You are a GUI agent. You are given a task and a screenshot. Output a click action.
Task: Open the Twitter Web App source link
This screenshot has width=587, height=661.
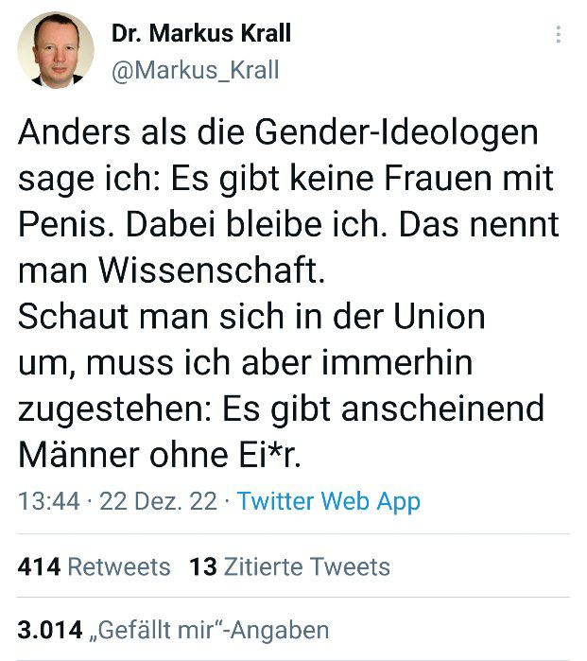[x=328, y=500]
